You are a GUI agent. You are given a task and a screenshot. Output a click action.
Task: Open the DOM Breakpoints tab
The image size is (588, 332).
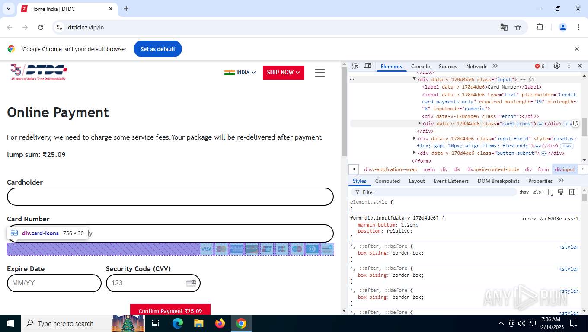click(x=499, y=181)
